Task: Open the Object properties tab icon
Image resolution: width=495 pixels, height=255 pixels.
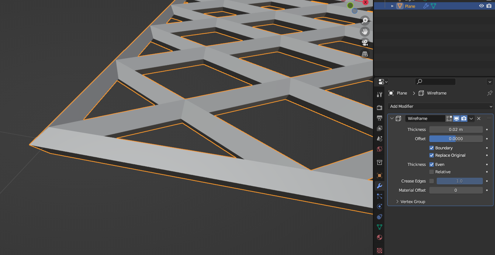Action: (x=380, y=176)
